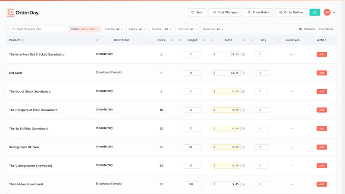
Task: Click stock value 20 for 3p Fulfilled Snowboard
Action: [x=161, y=128]
